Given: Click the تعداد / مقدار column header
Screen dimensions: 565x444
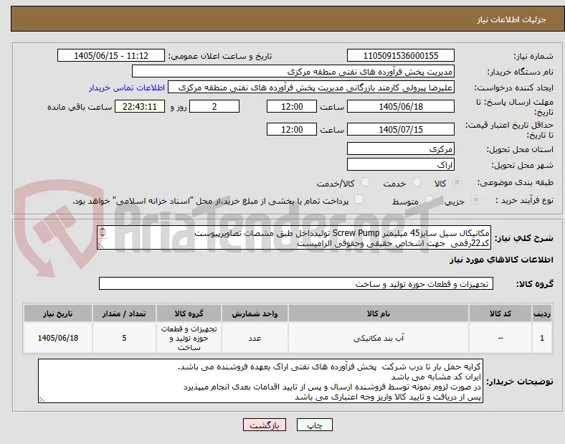Looking at the screenshot, I should (124, 313).
